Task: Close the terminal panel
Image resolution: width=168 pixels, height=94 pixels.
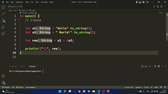Action: (165, 66)
